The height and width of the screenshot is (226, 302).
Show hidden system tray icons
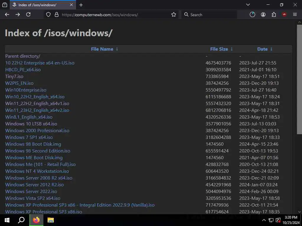[x=264, y=220]
